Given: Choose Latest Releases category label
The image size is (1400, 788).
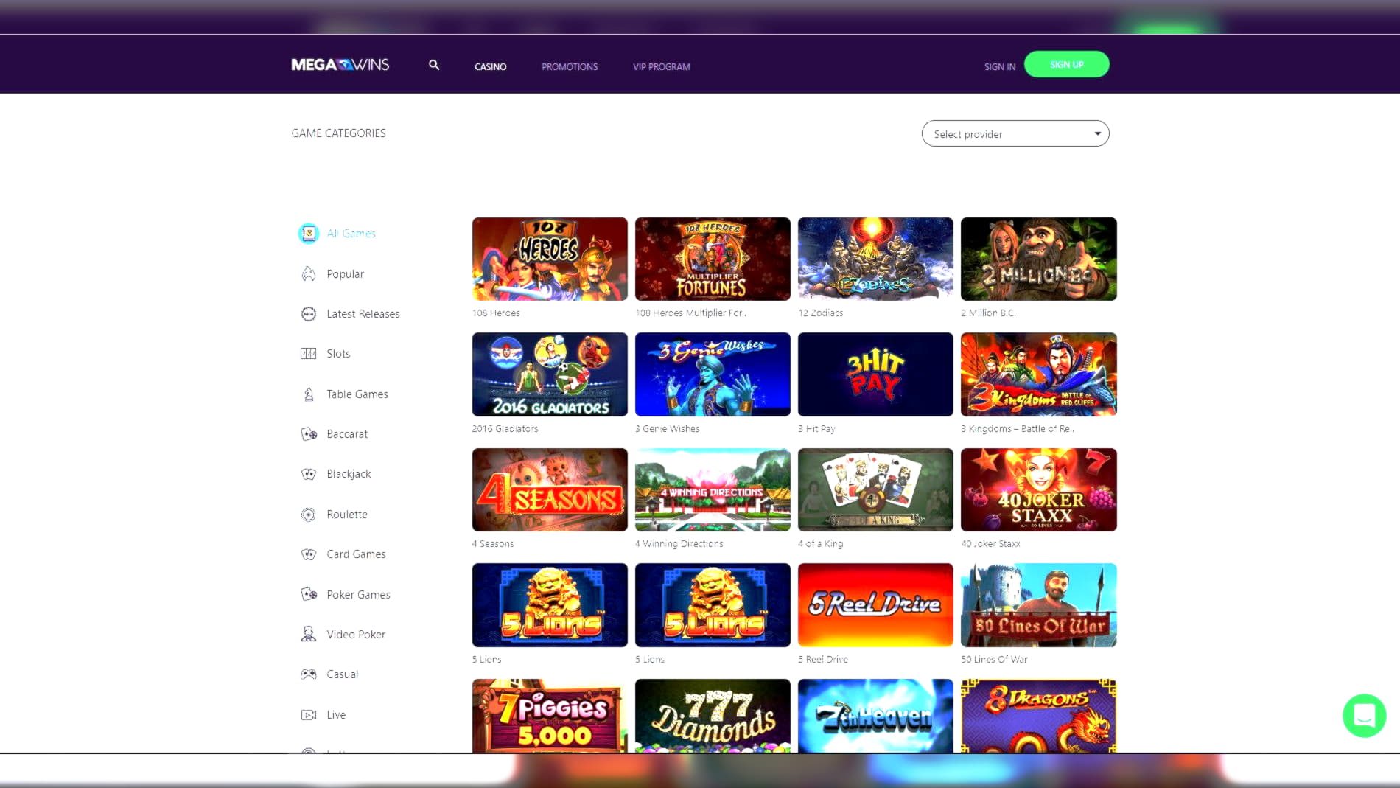Looking at the screenshot, I should click(363, 314).
